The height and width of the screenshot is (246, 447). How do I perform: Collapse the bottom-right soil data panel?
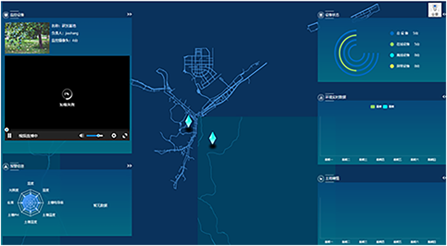point(443,178)
